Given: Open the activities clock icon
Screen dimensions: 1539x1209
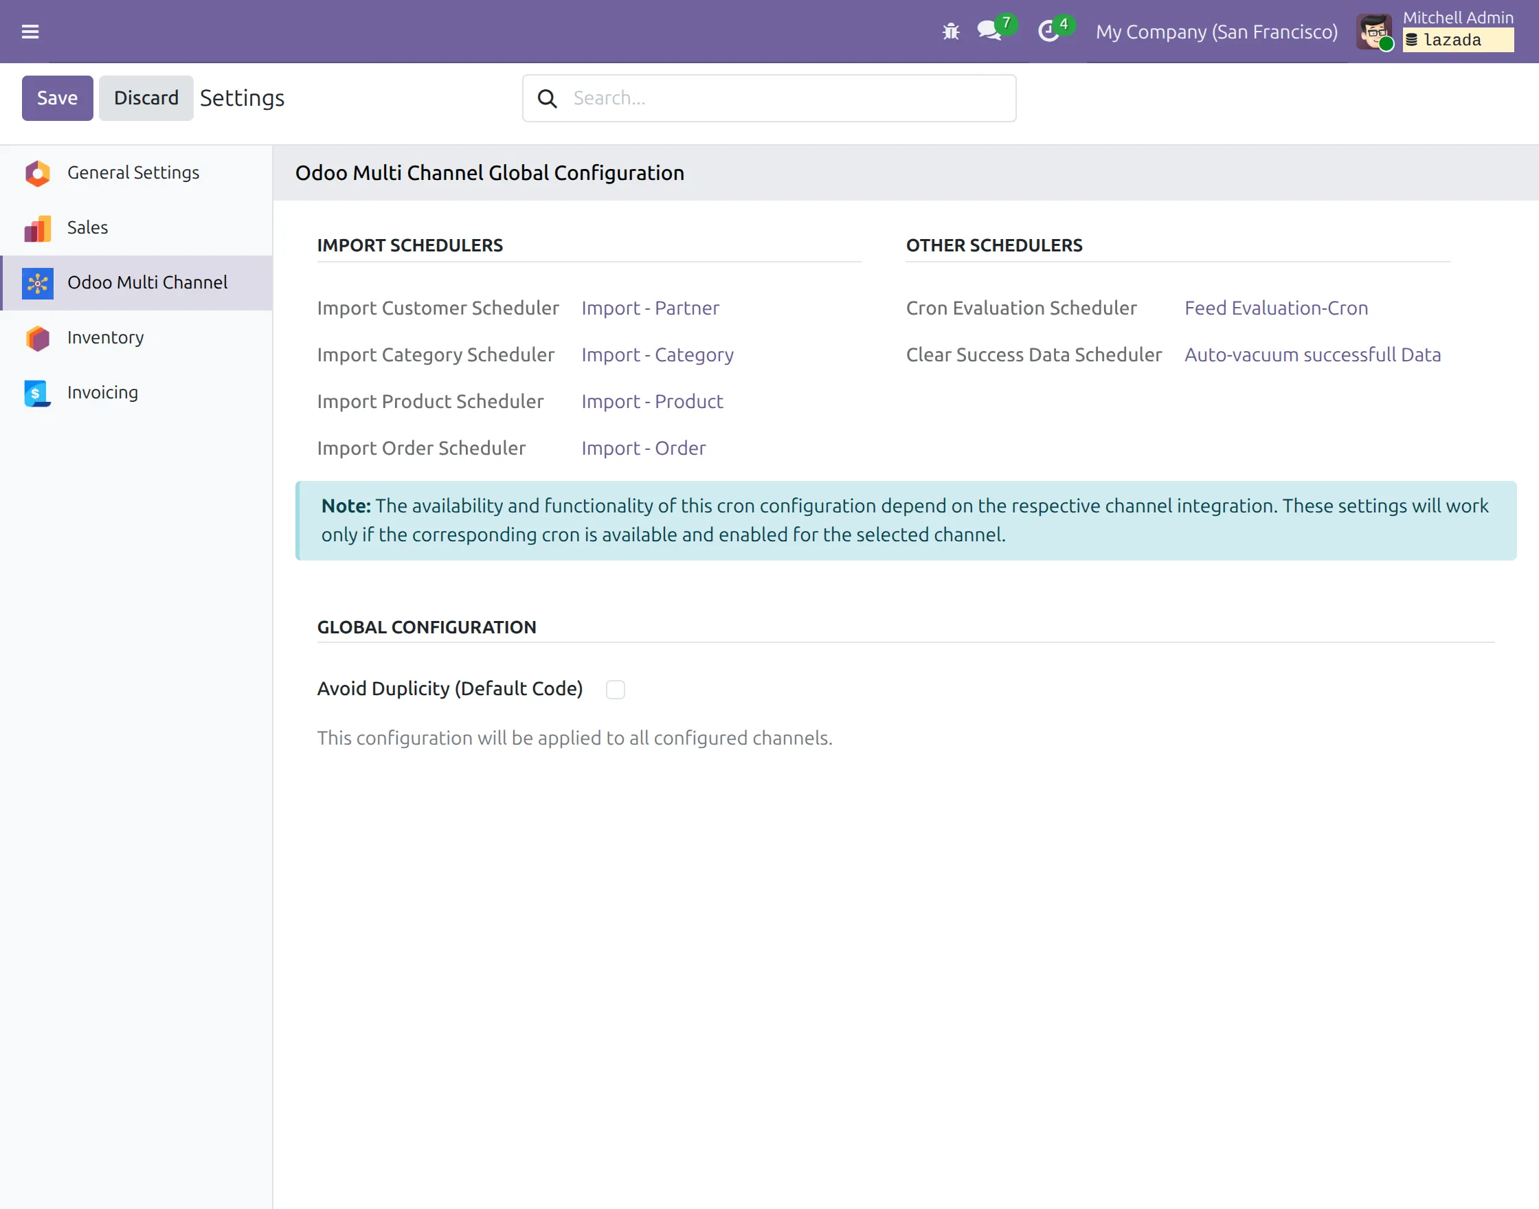Looking at the screenshot, I should (1048, 31).
